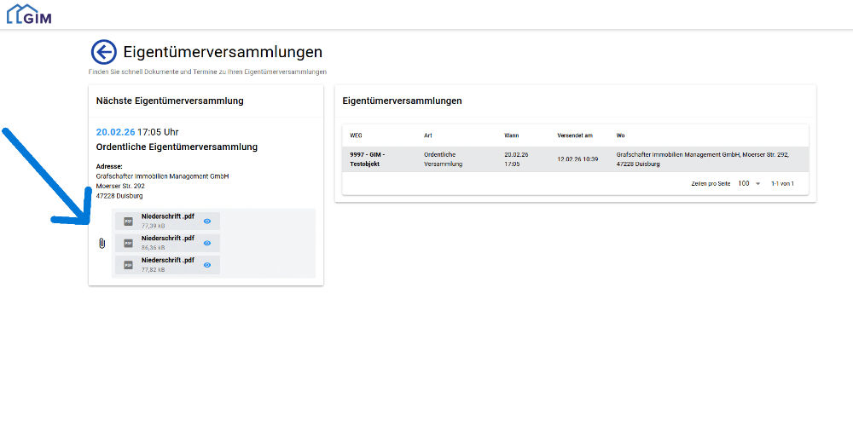The height and width of the screenshot is (426, 853).
Task: Click the PDF icon of the 77,82 kB file
Action: [x=128, y=265]
